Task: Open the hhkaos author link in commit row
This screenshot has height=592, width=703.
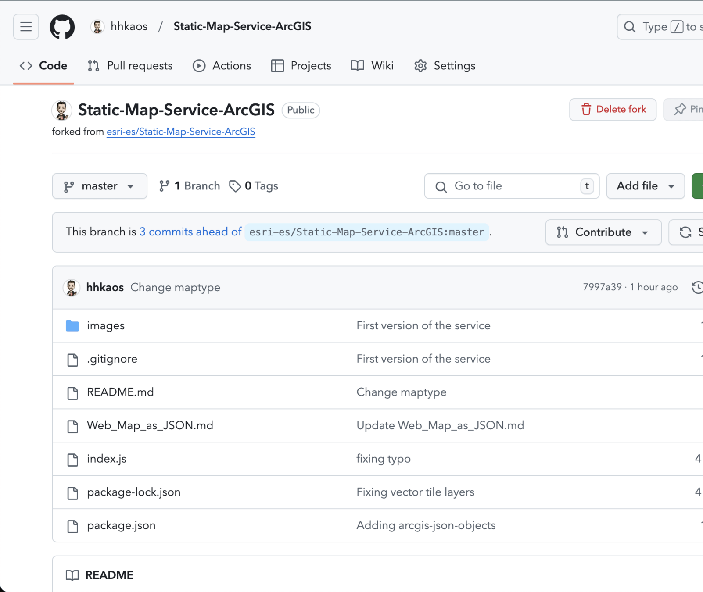Action: [x=105, y=287]
